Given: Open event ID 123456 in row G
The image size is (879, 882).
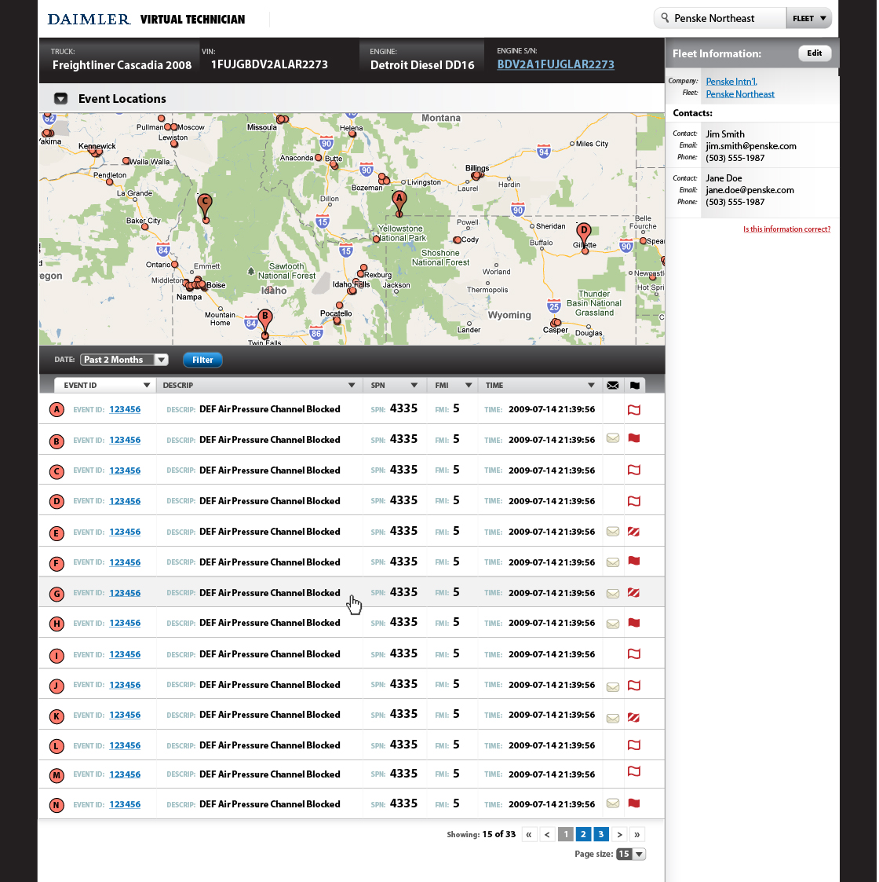Looking at the screenshot, I should click(x=125, y=593).
